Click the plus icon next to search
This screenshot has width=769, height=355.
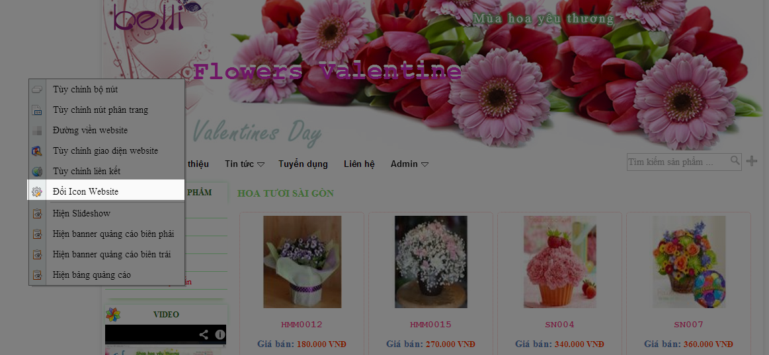pos(751,160)
